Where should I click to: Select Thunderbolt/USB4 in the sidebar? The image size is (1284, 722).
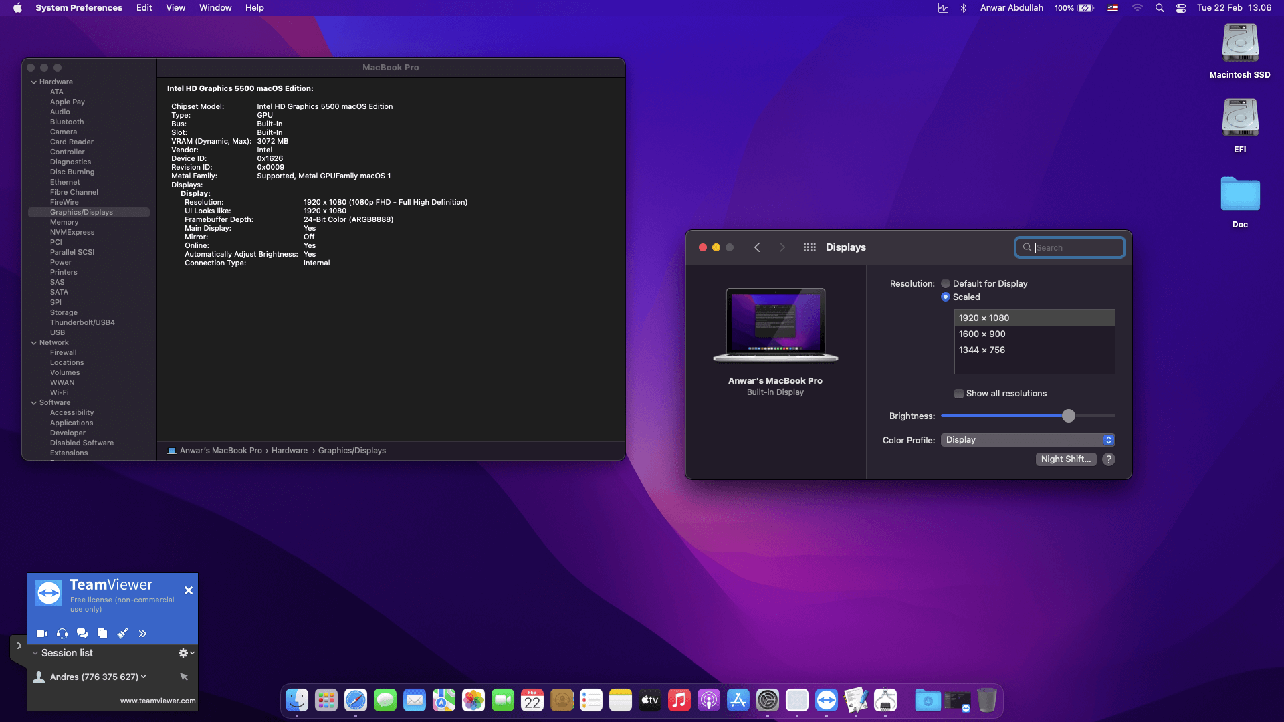82,323
